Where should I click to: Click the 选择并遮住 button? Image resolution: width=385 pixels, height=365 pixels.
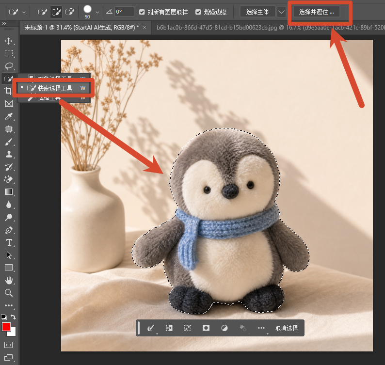(316, 12)
